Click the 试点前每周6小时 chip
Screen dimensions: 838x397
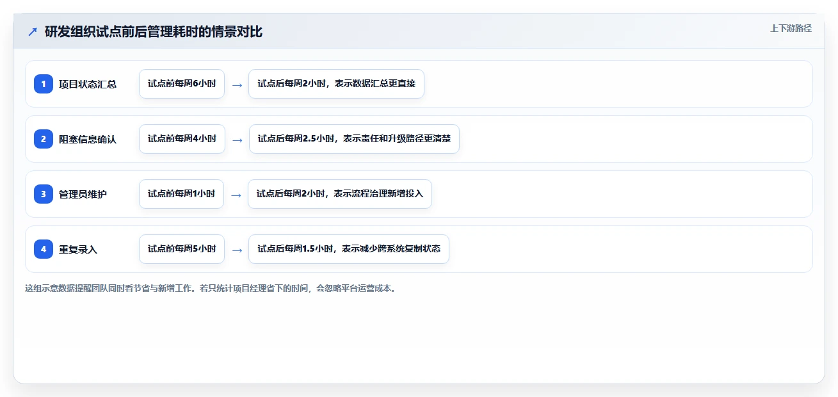pos(182,84)
